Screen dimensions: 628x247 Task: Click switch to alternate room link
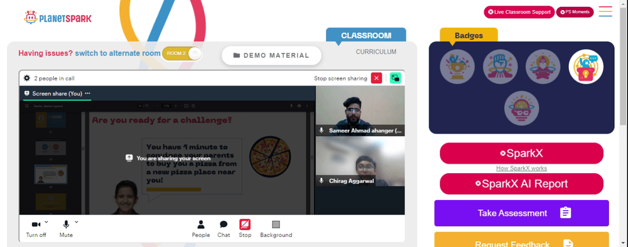(x=118, y=53)
